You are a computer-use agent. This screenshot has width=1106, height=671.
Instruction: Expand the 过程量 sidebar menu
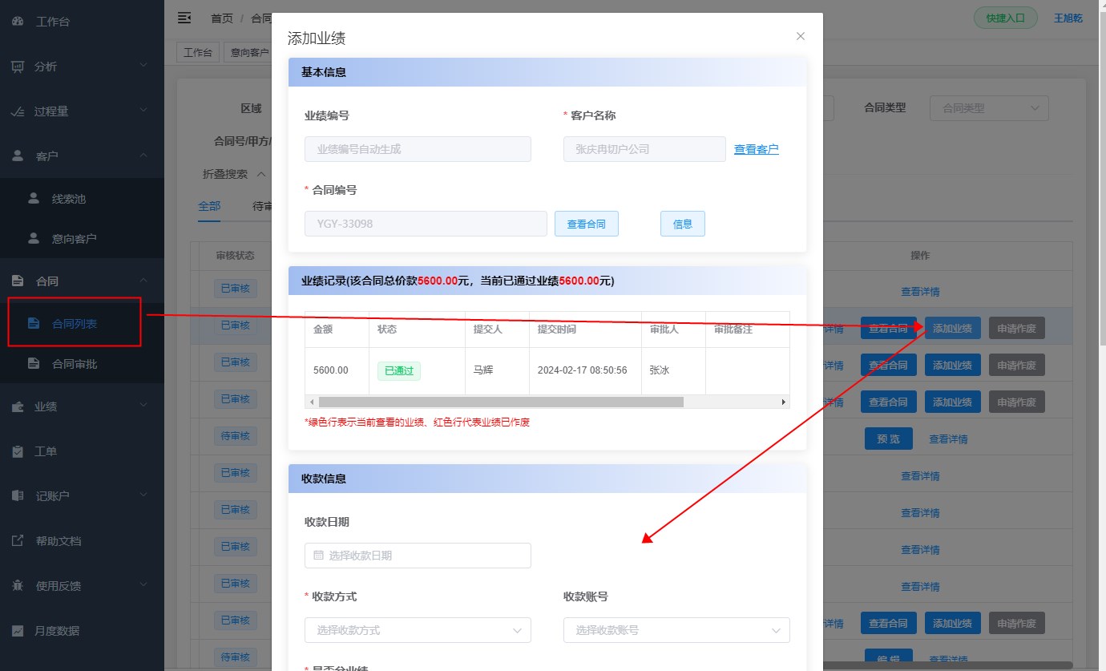[x=143, y=111]
